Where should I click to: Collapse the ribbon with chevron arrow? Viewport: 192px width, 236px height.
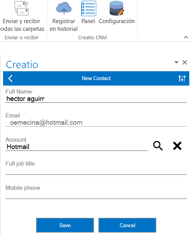[x=186, y=37]
